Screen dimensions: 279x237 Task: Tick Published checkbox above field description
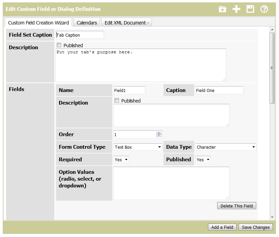click(x=117, y=101)
